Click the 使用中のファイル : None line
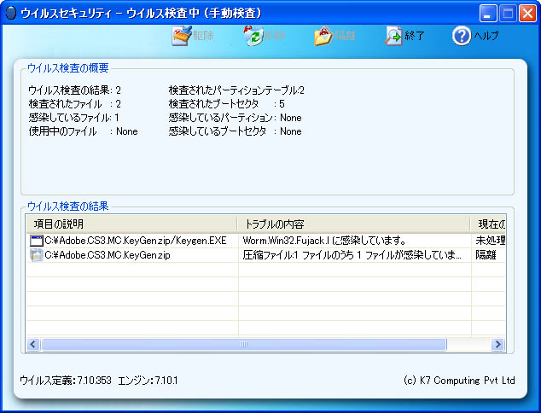The width and height of the screenshot is (541, 413). [x=83, y=131]
